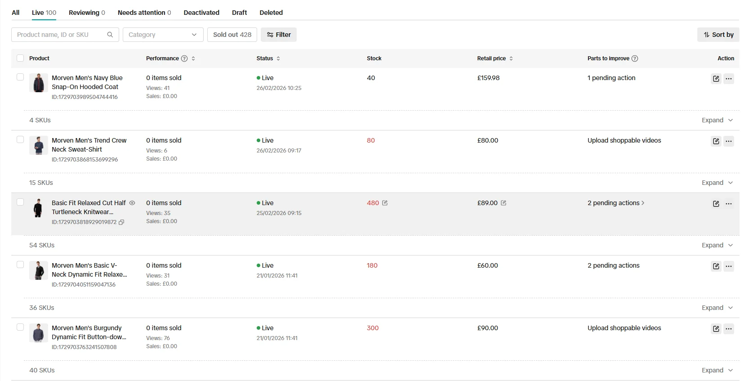Open more actions for Turtleneck Knitwear row
Viewport: 744px width, 381px height.
729,204
